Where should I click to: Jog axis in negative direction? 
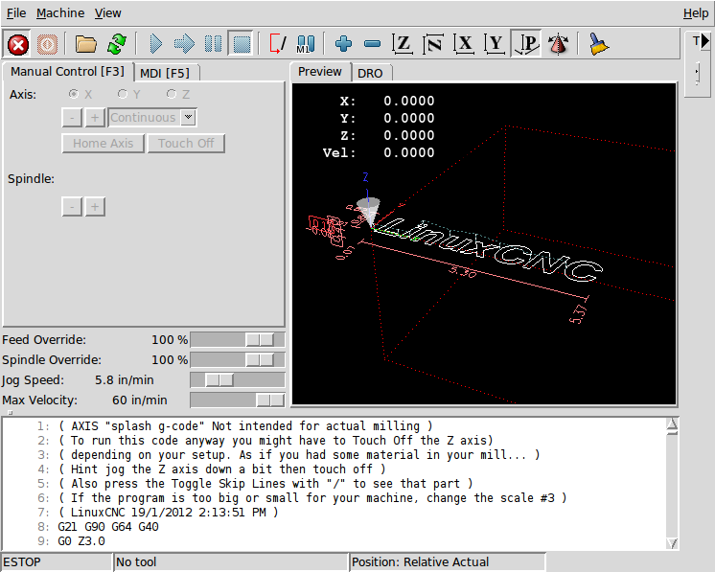pos(72,118)
